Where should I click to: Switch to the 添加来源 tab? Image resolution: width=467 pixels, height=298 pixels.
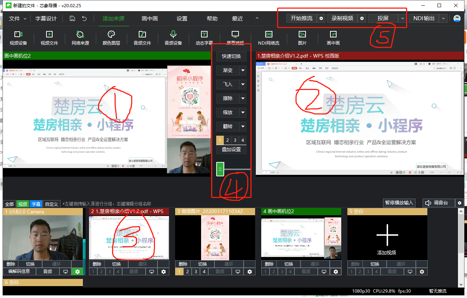pos(114,19)
